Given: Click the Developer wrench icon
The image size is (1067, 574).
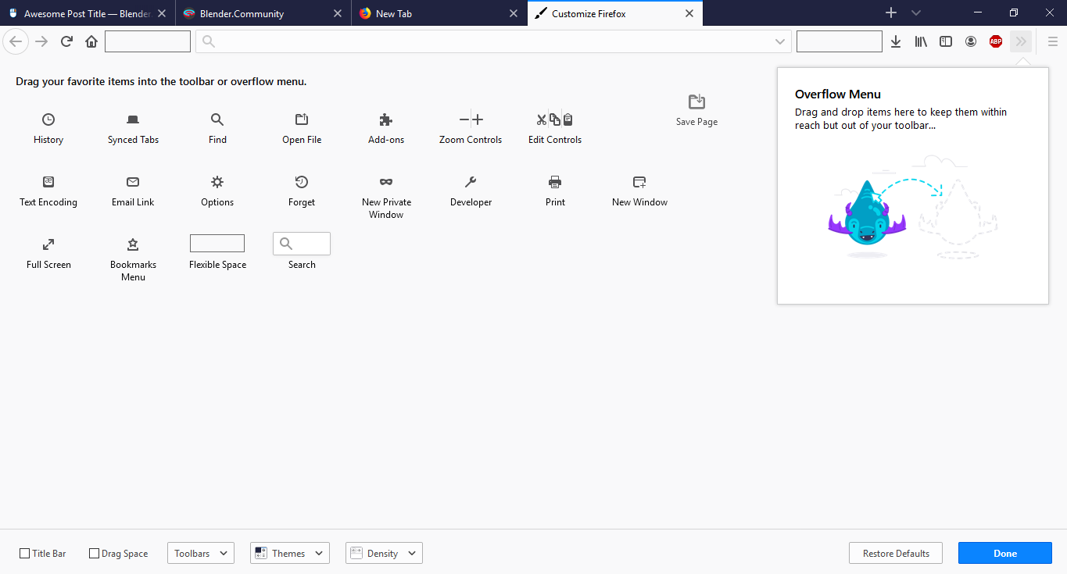Looking at the screenshot, I should pyautogui.click(x=471, y=182).
